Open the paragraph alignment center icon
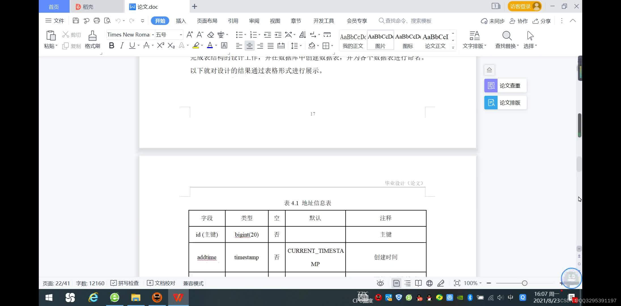This screenshot has width=621, height=306. [249, 46]
